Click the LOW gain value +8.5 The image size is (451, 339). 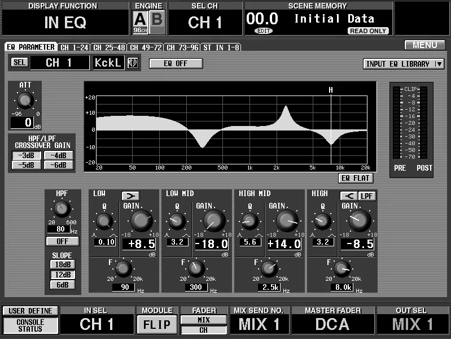(x=139, y=244)
